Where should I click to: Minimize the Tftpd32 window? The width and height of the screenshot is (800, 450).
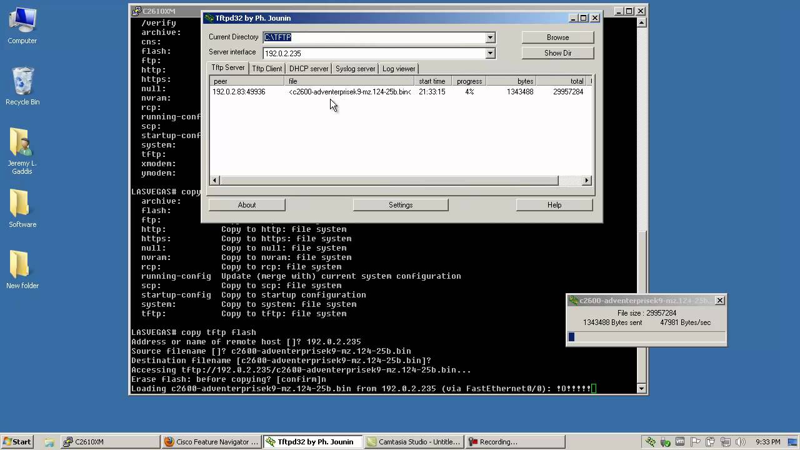click(x=572, y=18)
